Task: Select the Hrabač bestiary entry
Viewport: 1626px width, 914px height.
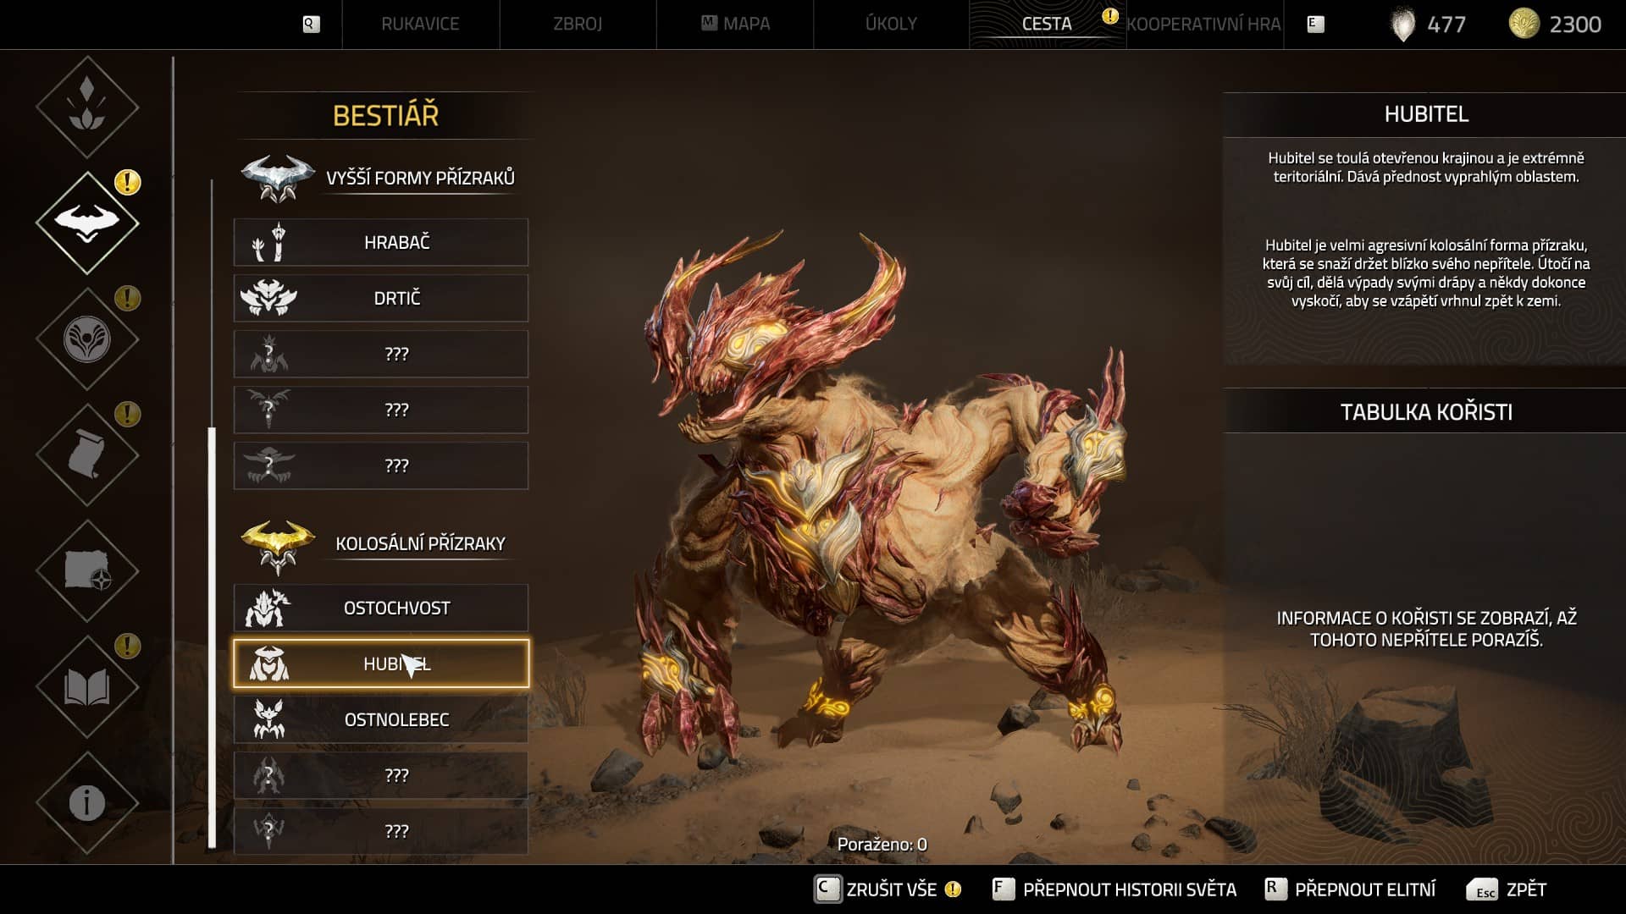Action: point(381,242)
